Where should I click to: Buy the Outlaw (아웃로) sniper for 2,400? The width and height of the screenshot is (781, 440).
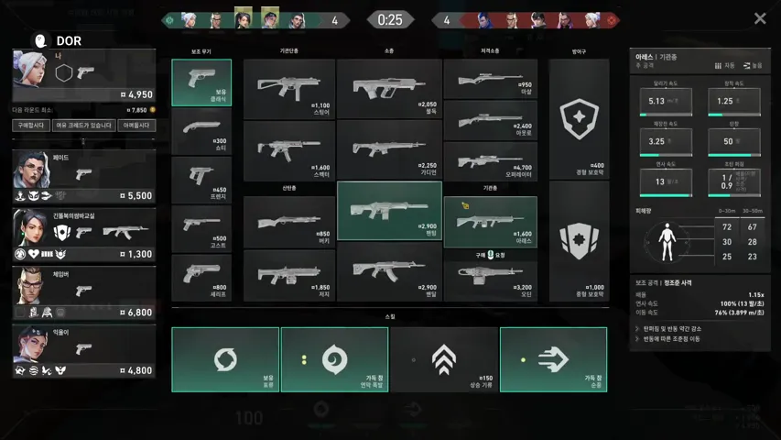point(490,120)
